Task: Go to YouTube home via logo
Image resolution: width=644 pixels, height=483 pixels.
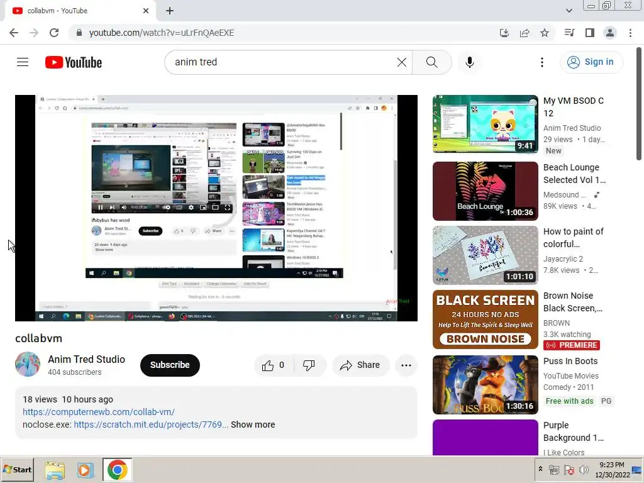Action: 74,62
